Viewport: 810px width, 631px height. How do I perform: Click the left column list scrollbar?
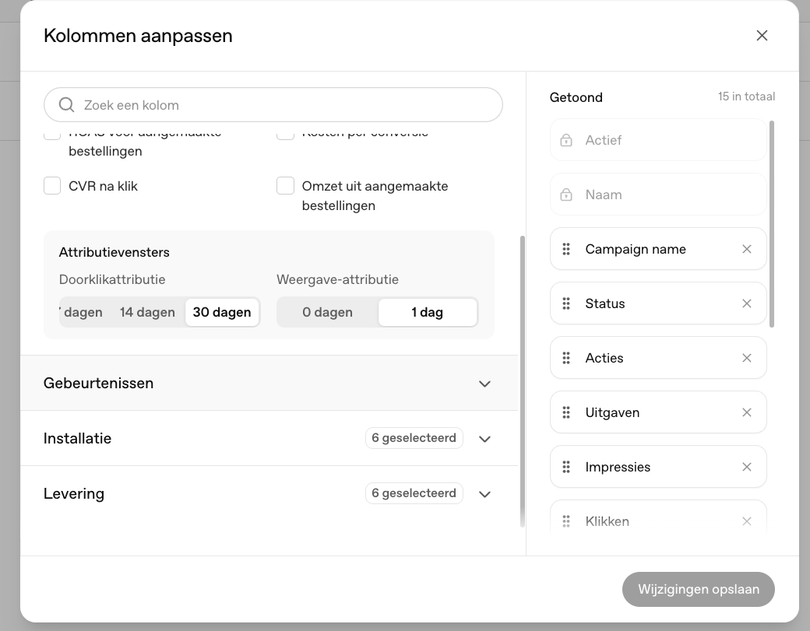523,381
